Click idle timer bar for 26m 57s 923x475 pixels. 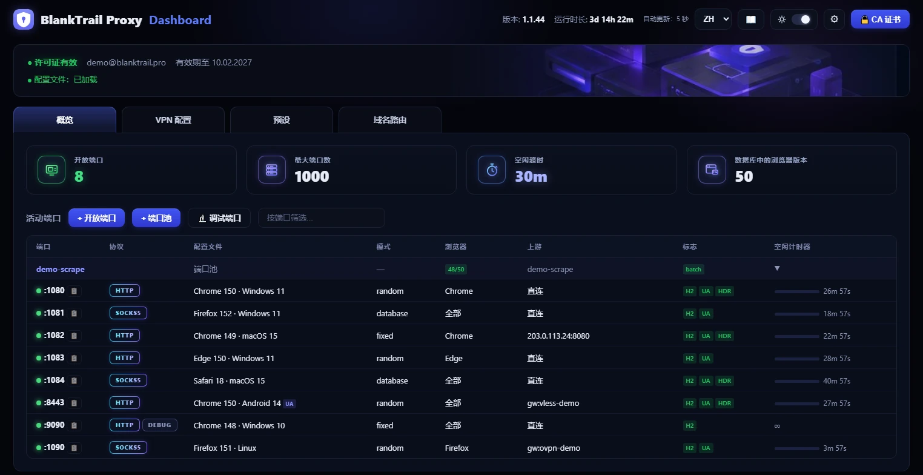[797, 291]
